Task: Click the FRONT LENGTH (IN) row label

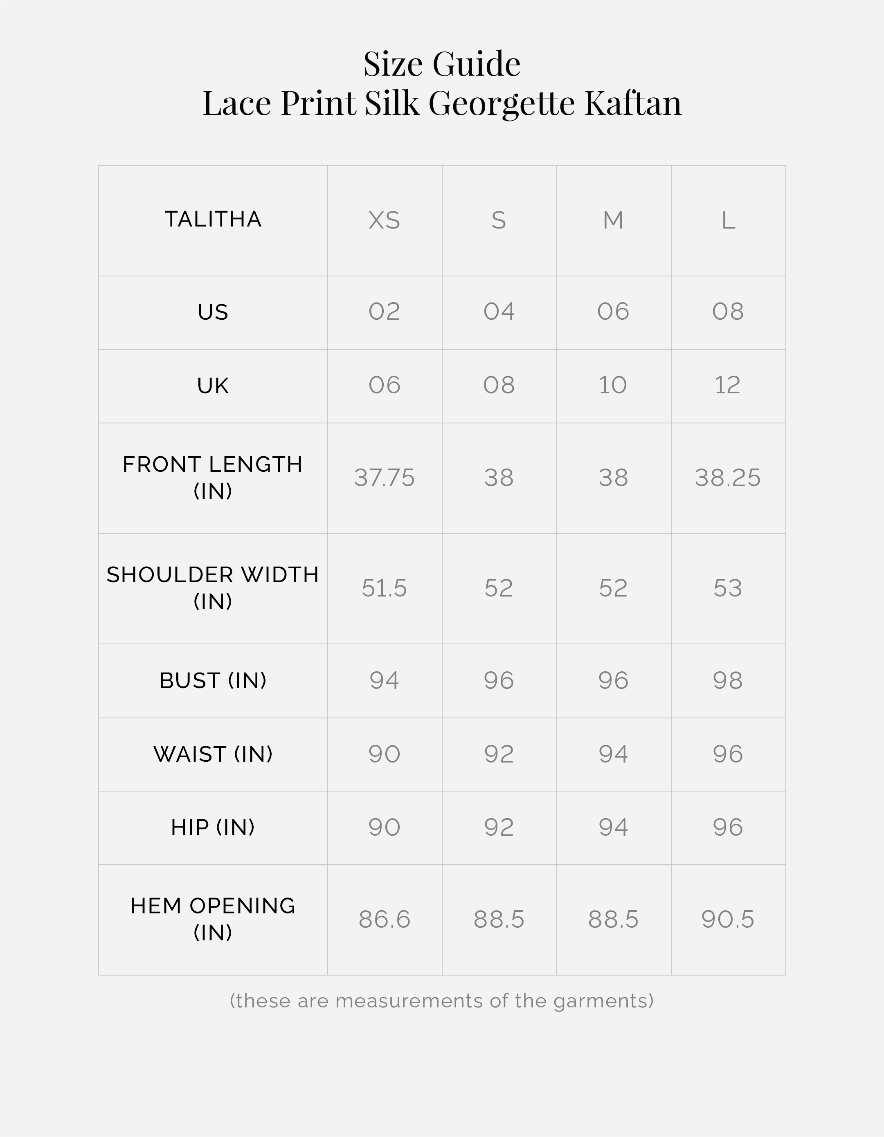Action: (x=213, y=478)
